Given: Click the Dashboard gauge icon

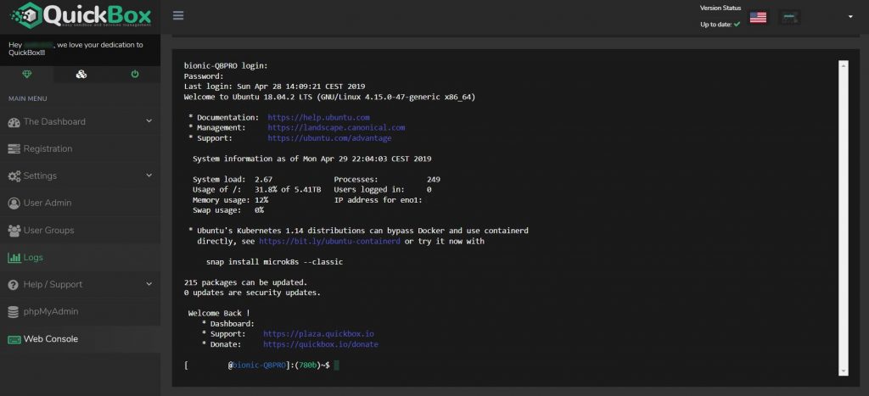Looking at the screenshot, I should pyautogui.click(x=14, y=122).
